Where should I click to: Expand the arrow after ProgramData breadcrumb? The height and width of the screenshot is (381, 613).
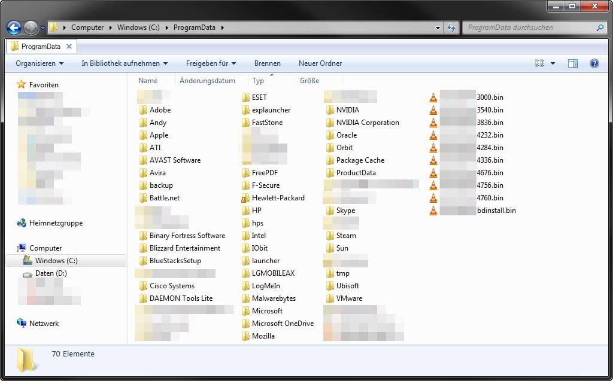(x=223, y=28)
